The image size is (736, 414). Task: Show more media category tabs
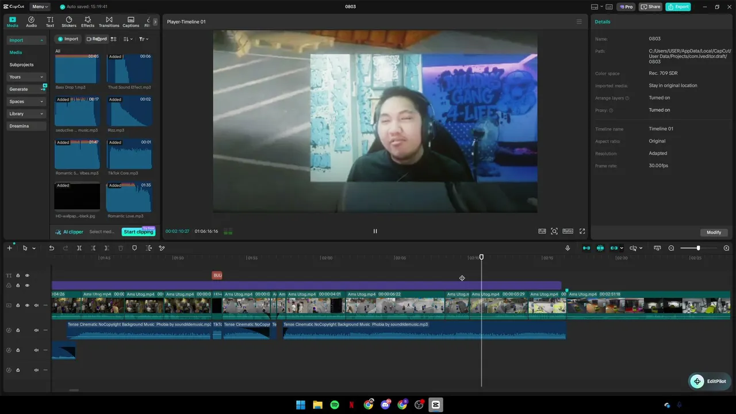155,22
